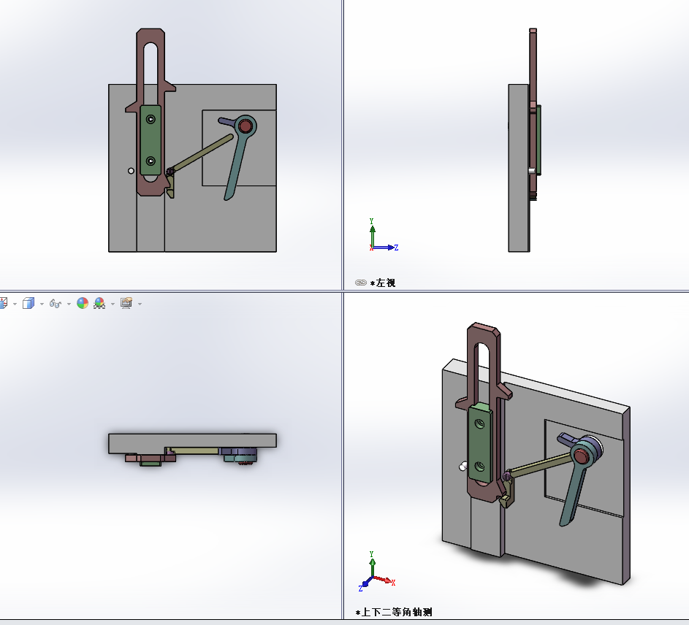Expand the view orientation dropdown arrow
This screenshot has width=689, height=625.
coord(15,304)
